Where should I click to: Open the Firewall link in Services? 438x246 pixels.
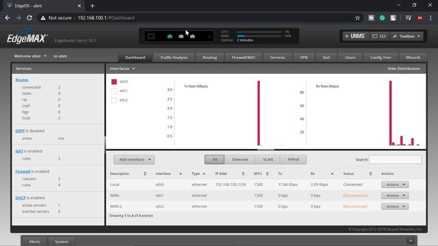click(23, 172)
